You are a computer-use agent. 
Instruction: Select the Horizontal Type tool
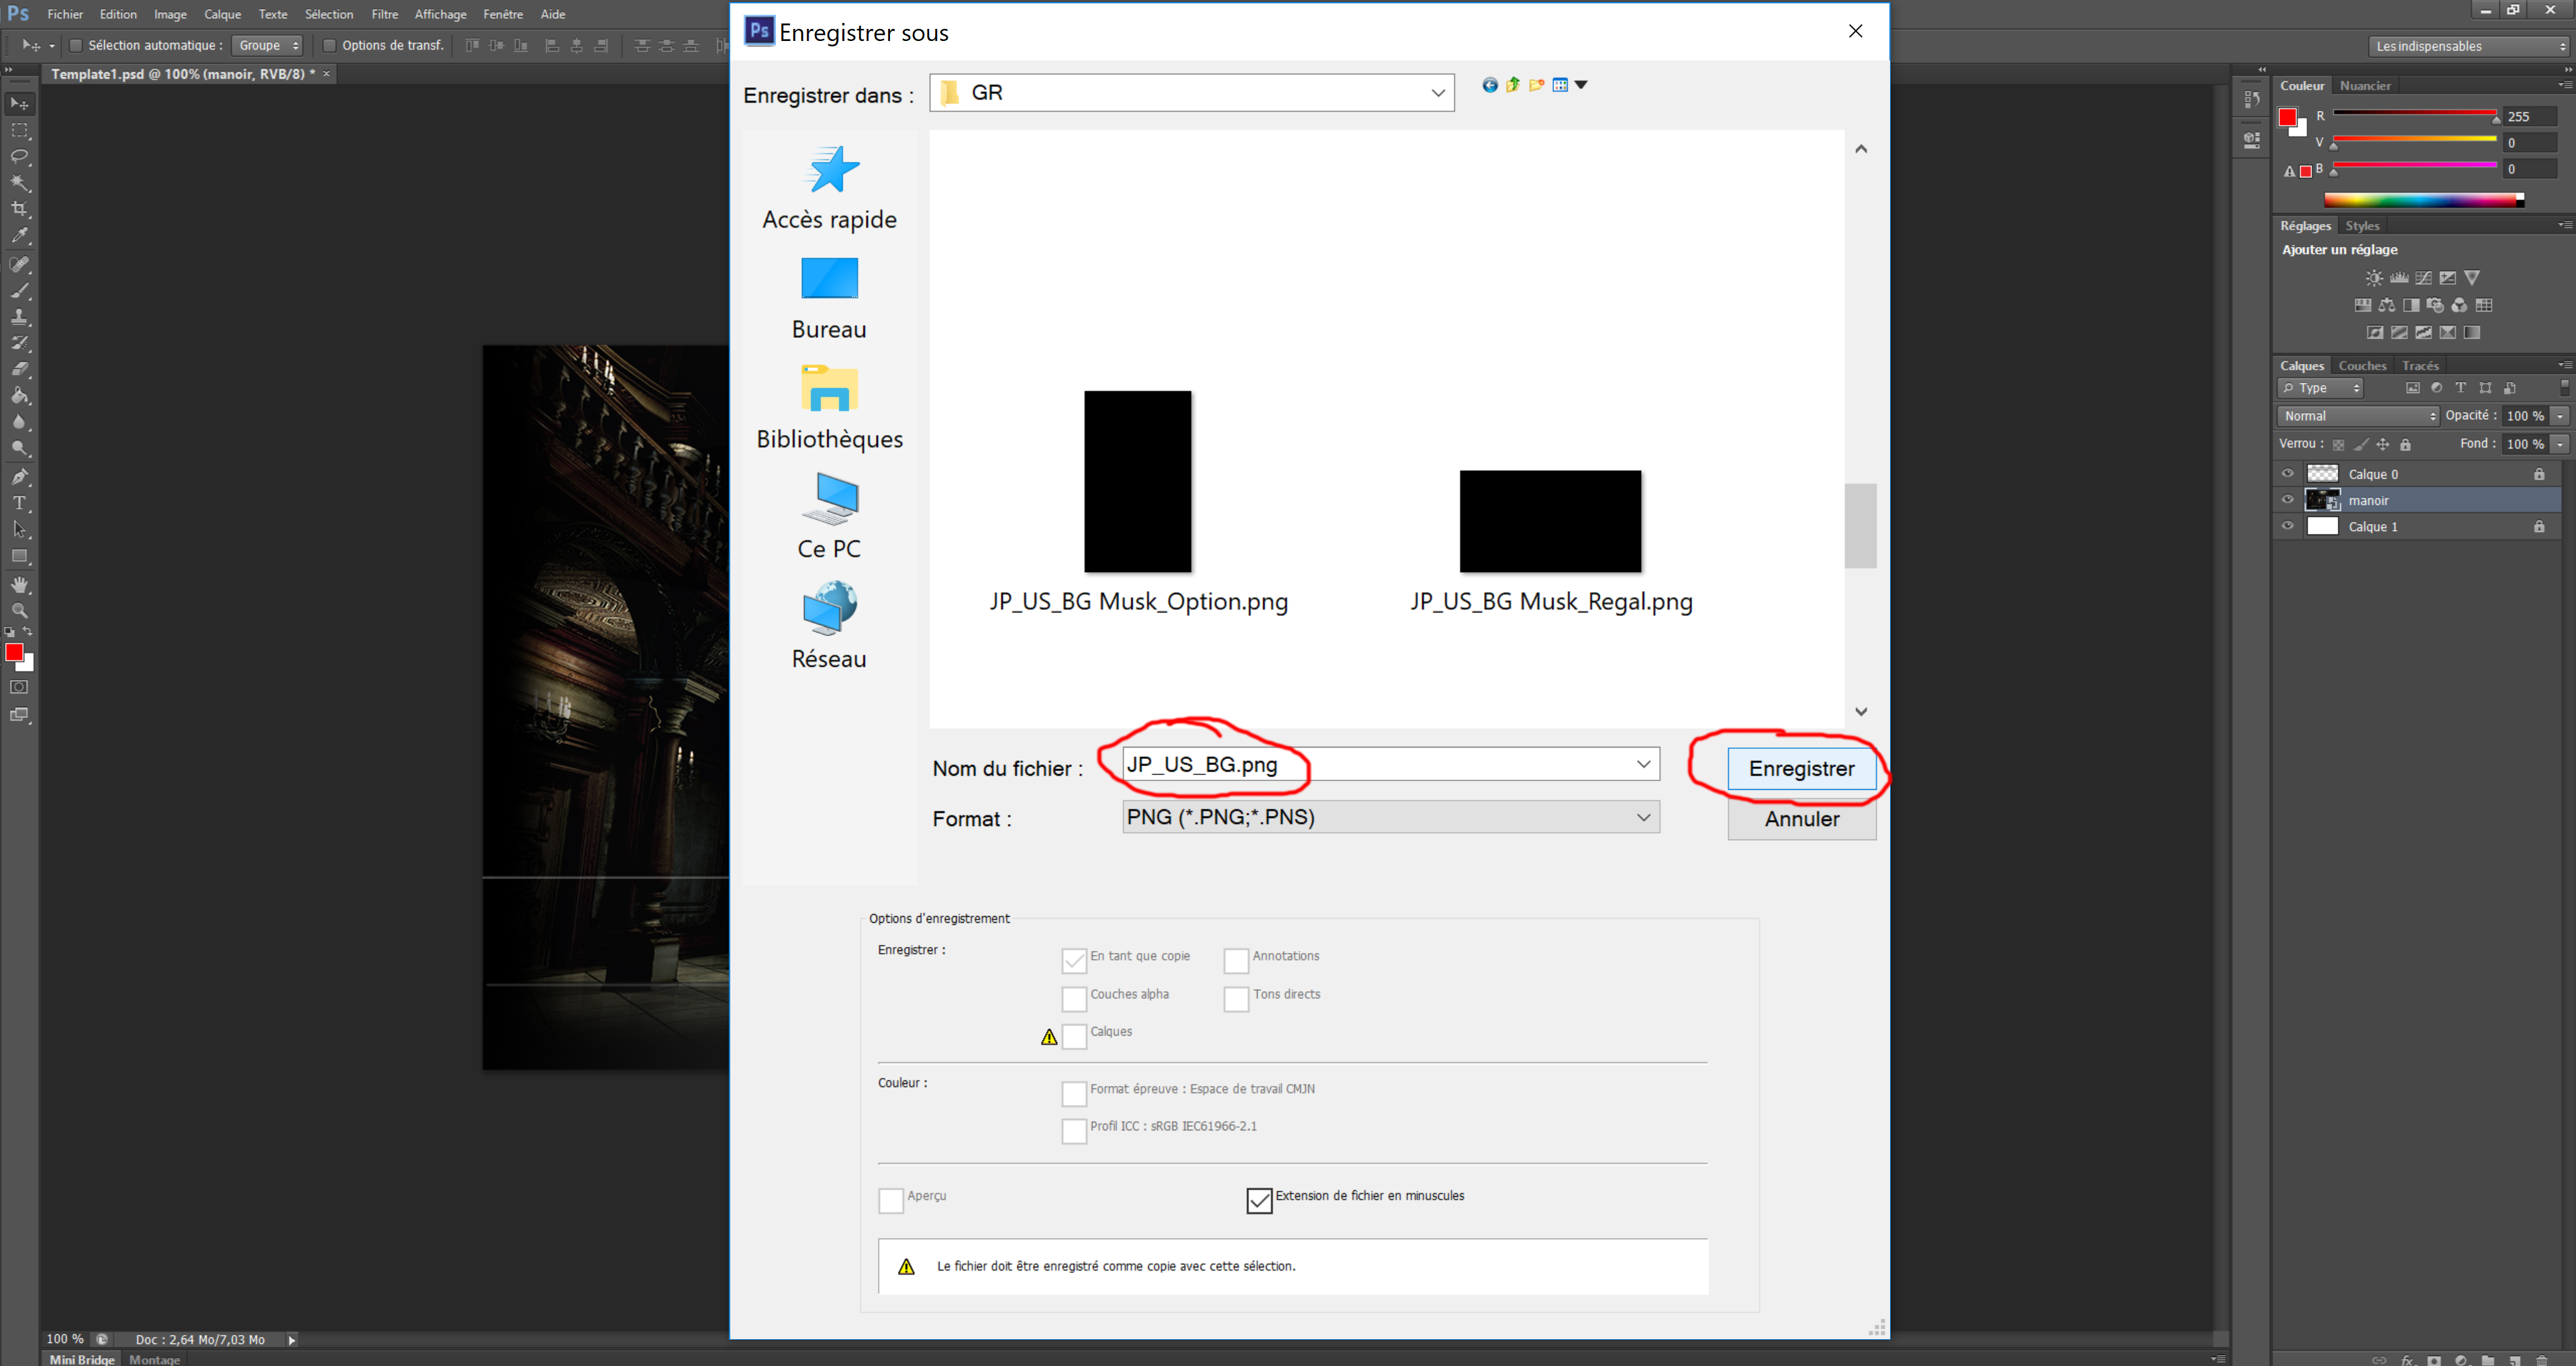coord(19,504)
